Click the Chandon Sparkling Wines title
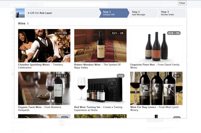The height and width of the screenshot is (133, 201). (x=34, y=65)
